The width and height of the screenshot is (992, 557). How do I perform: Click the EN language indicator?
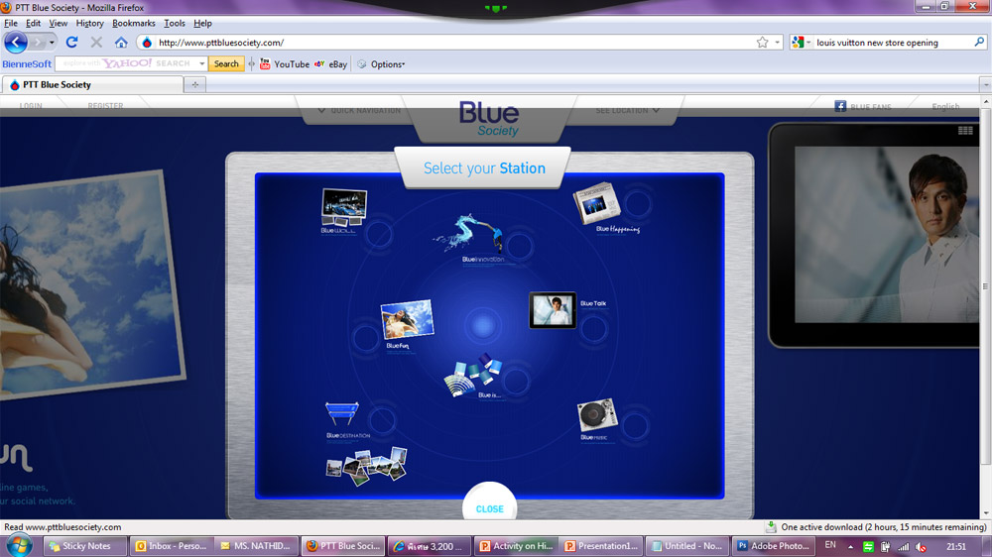830,545
